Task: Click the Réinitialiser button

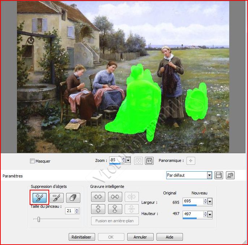Action: coord(82,237)
